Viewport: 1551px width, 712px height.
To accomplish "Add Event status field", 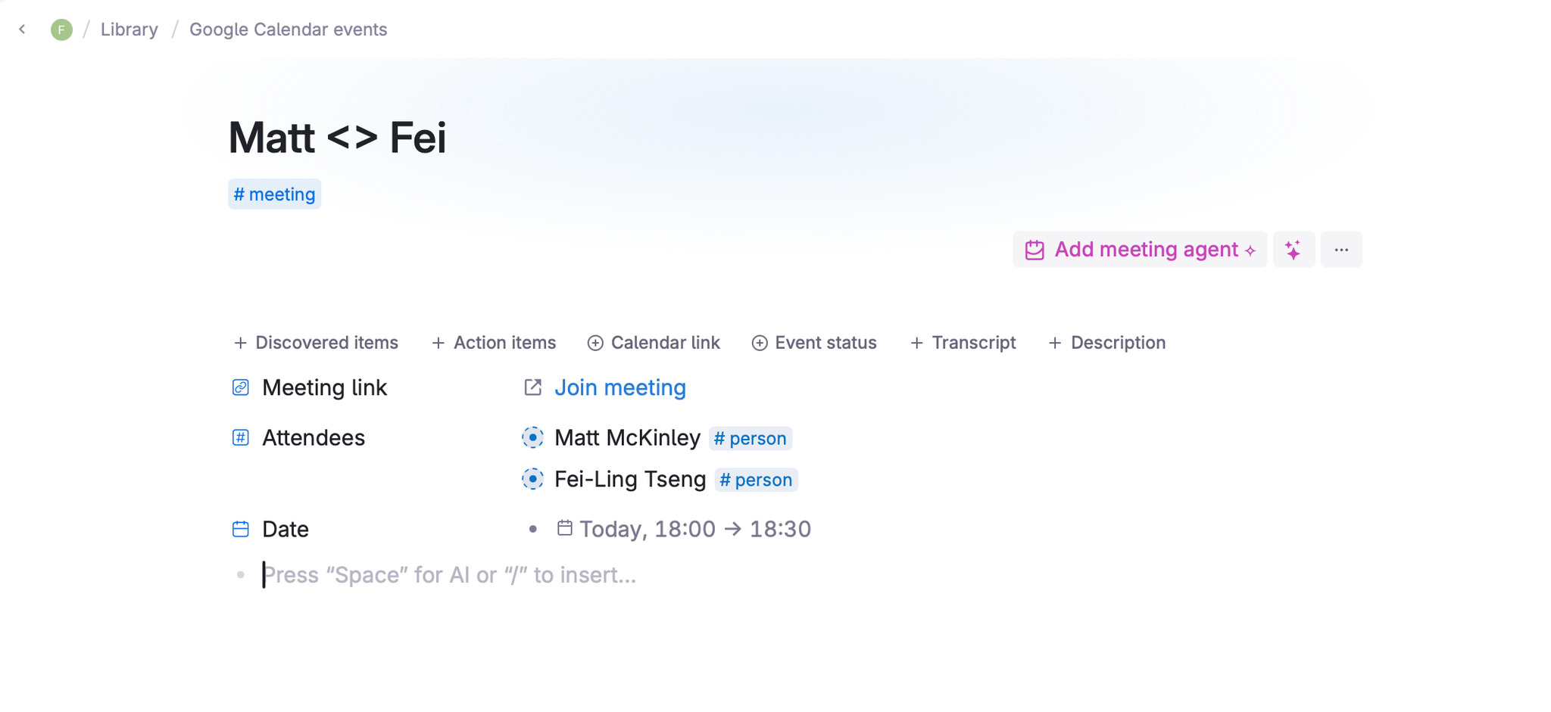I will click(x=814, y=343).
